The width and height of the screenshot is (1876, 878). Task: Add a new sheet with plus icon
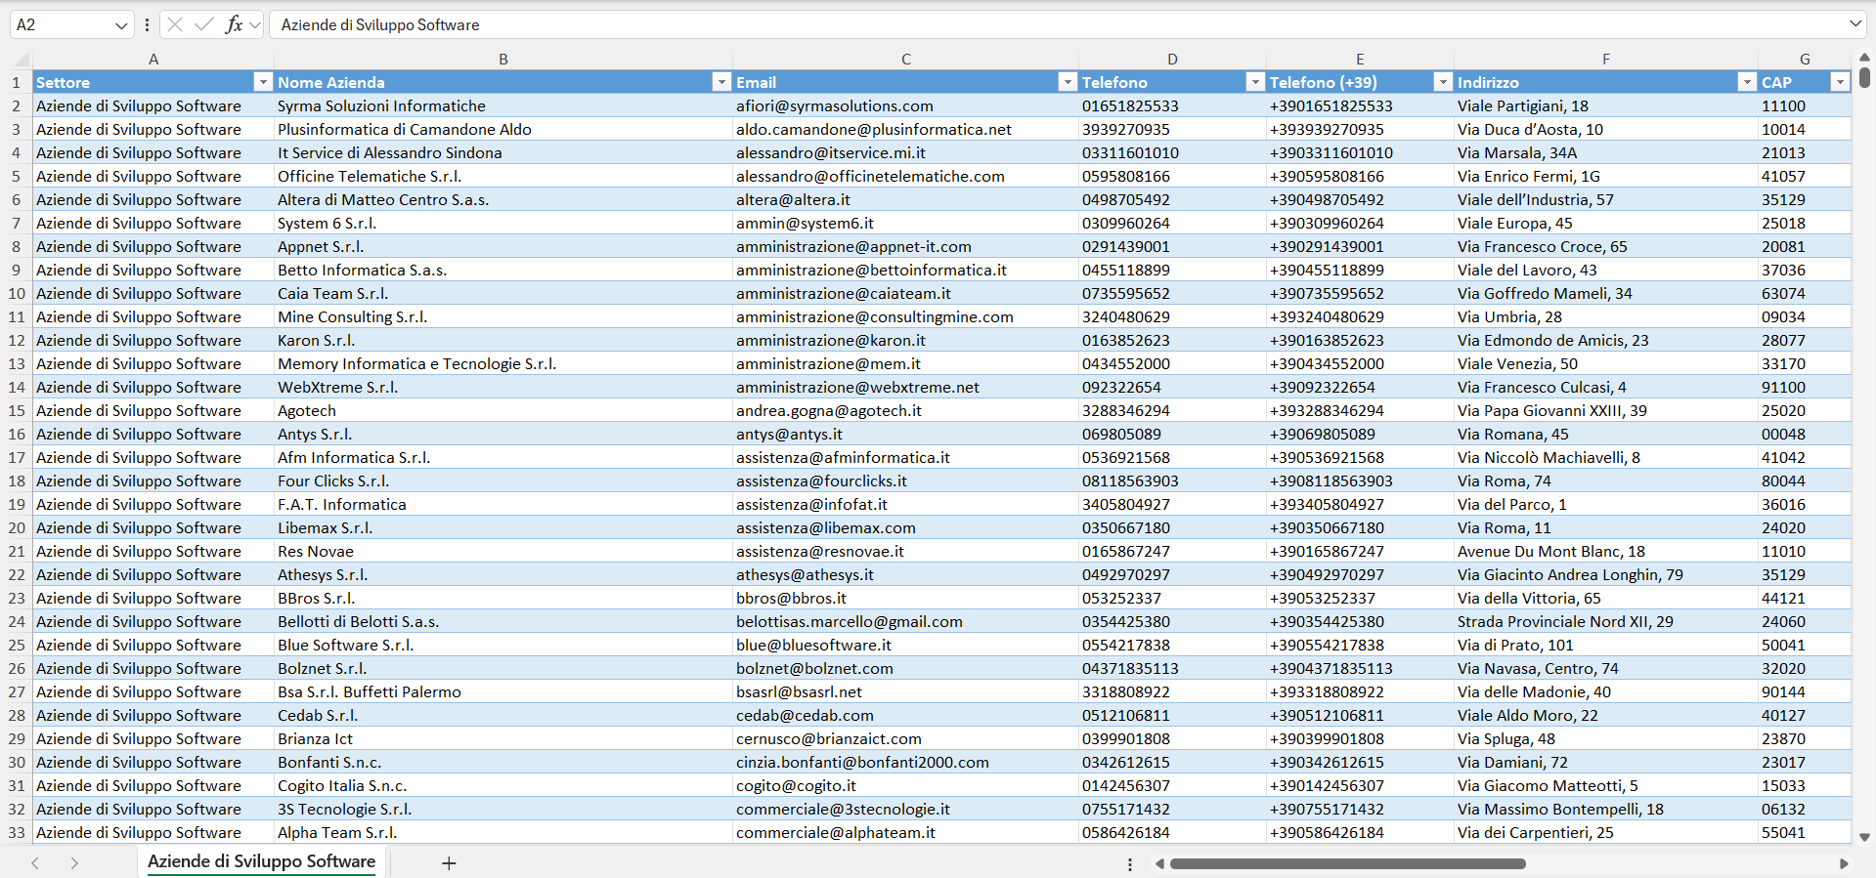pos(449,863)
